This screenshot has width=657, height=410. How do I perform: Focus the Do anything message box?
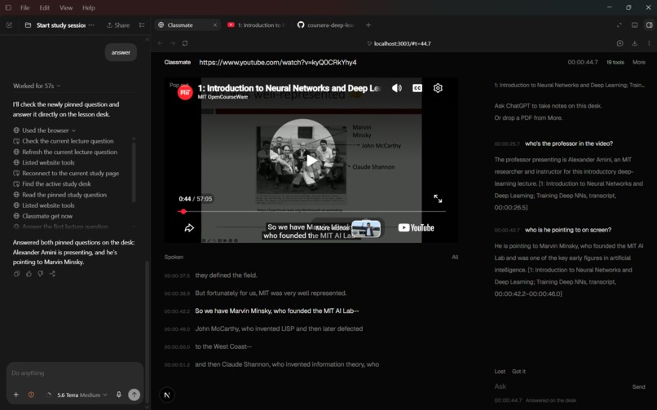click(x=74, y=373)
